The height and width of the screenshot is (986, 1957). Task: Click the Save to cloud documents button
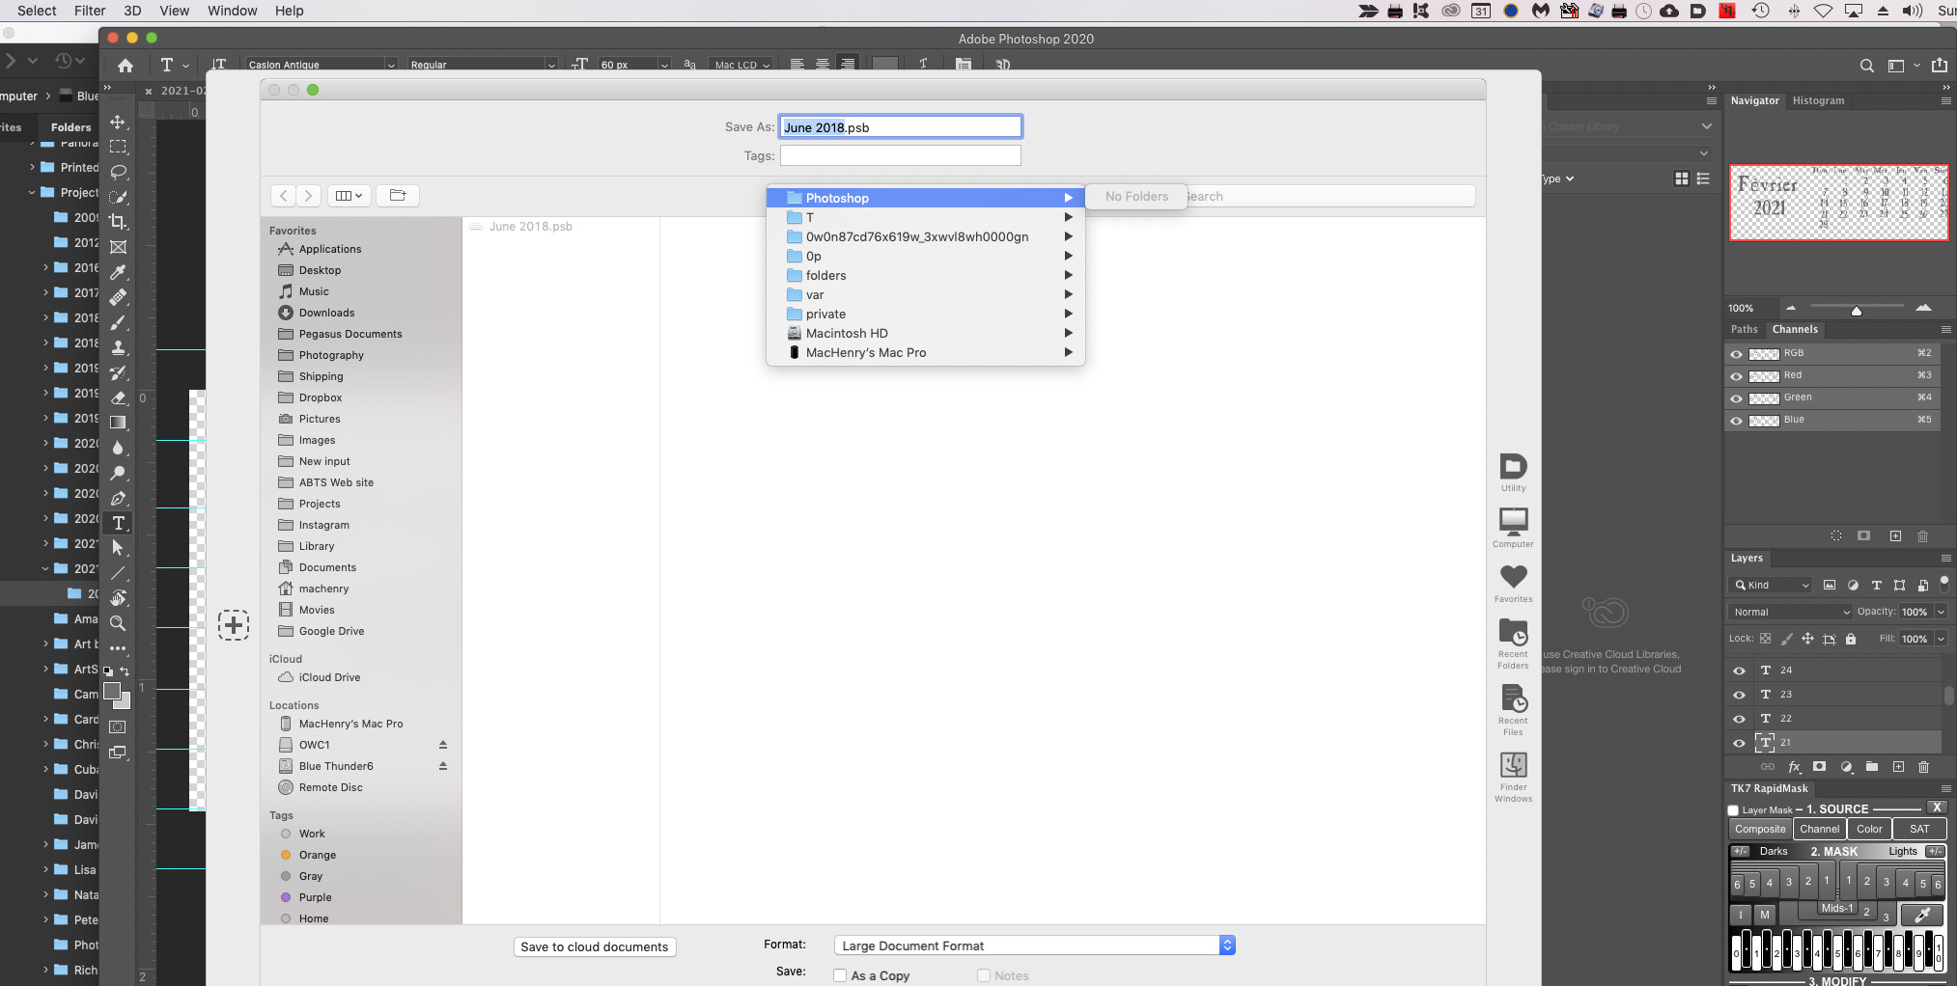click(x=594, y=946)
